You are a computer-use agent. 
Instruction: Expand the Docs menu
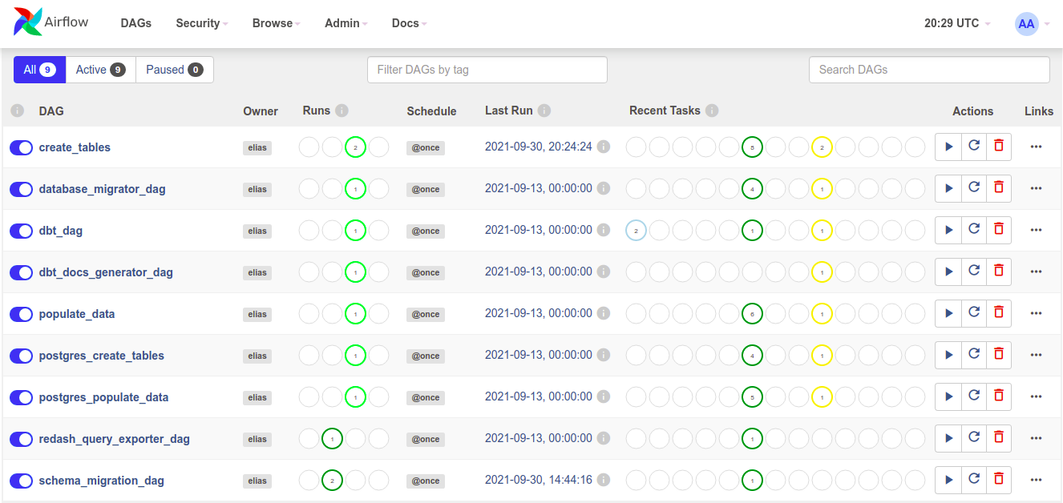pos(409,23)
